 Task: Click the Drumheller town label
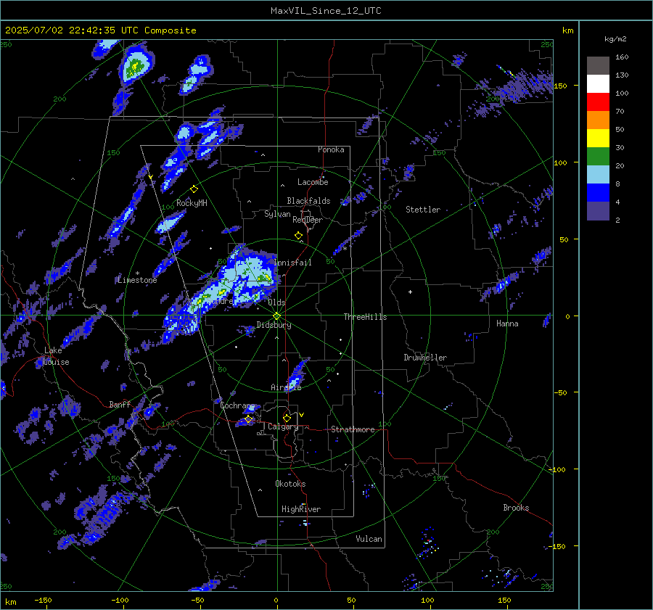click(x=425, y=358)
